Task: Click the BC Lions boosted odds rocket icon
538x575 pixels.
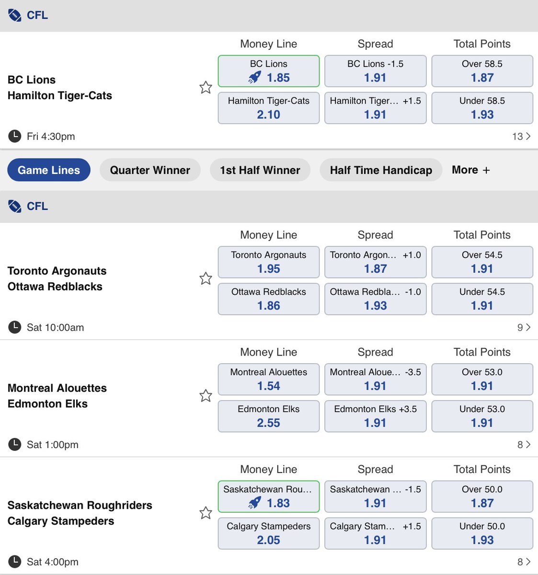Action: click(255, 78)
